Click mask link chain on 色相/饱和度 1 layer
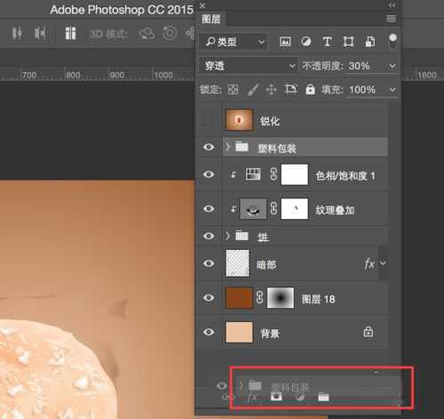Image resolution: width=444 pixels, height=419 pixels. tap(274, 174)
